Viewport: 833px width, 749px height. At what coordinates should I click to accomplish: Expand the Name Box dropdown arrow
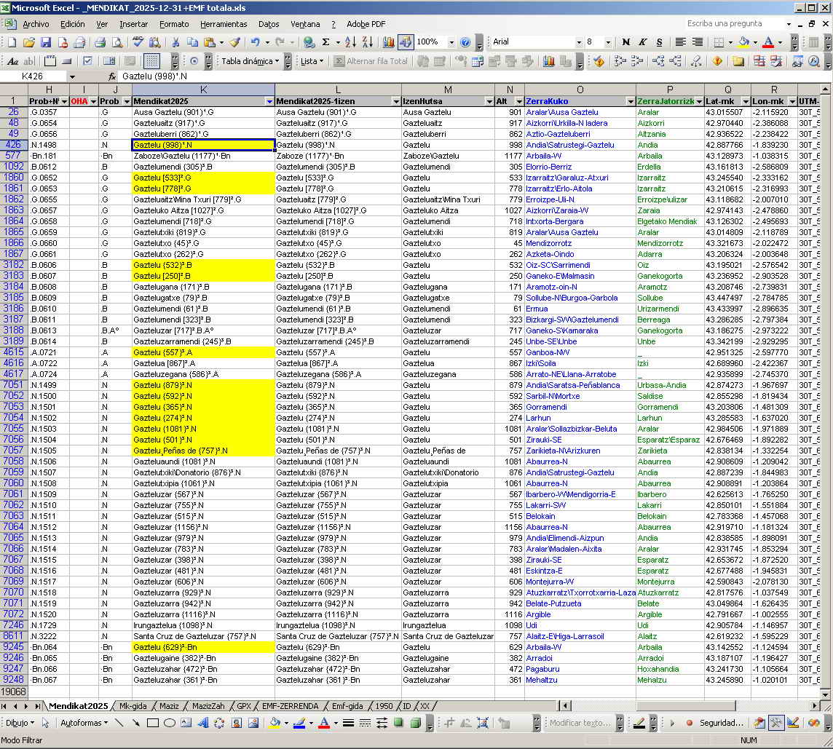[72, 76]
